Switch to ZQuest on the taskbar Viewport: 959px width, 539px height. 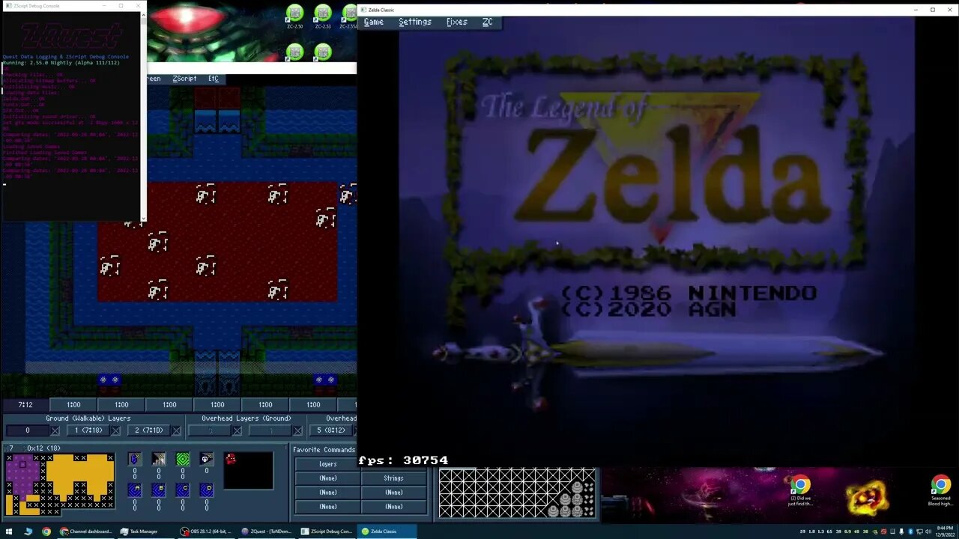tap(267, 532)
